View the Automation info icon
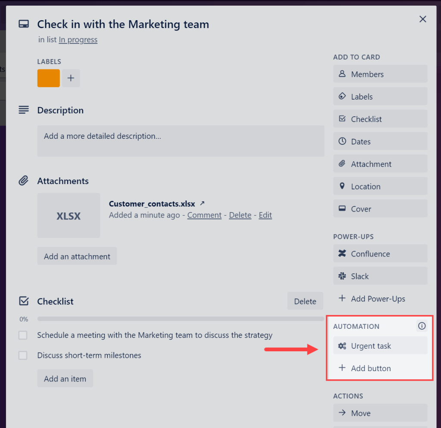 pyautogui.click(x=422, y=326)
